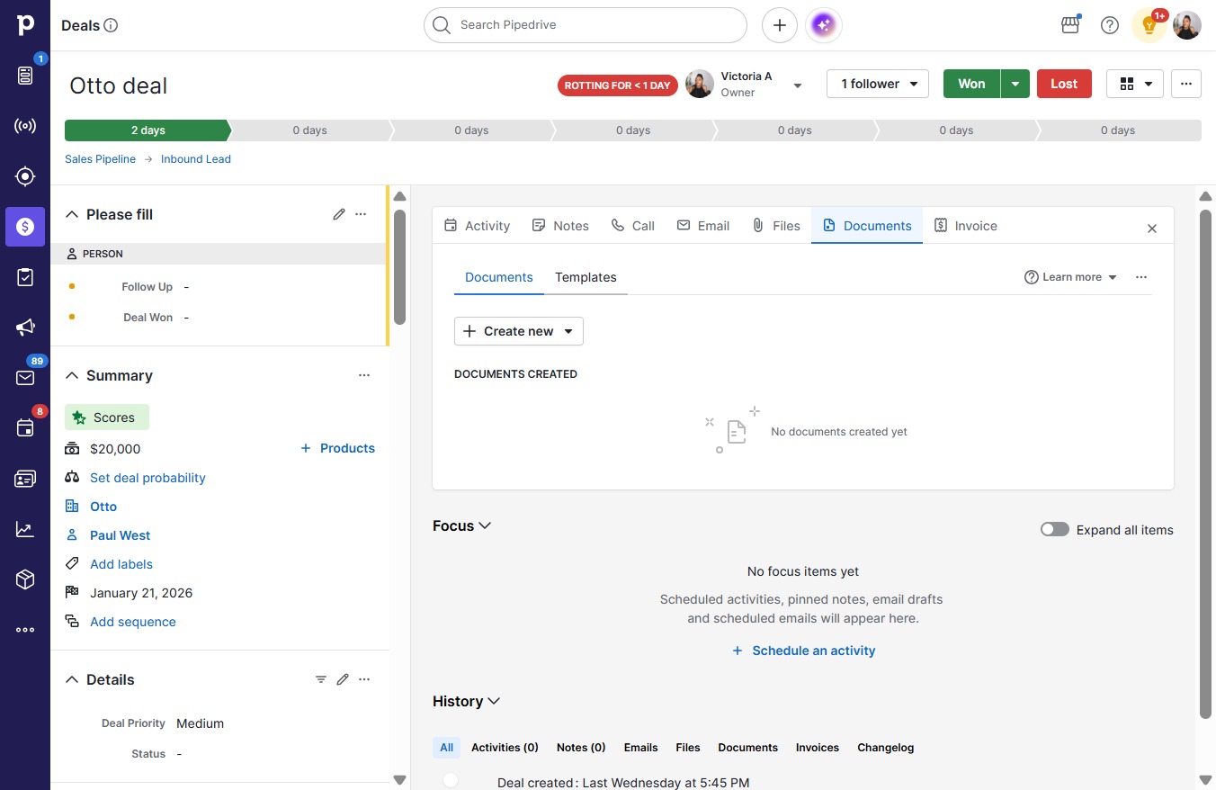Open the deal's more actions menu

click(x=1186, y=84)
